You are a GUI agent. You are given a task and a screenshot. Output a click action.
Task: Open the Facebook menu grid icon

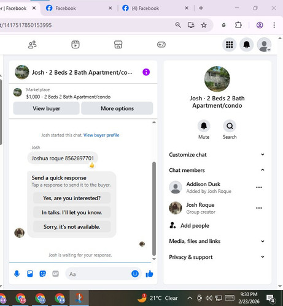coord(229,45)
